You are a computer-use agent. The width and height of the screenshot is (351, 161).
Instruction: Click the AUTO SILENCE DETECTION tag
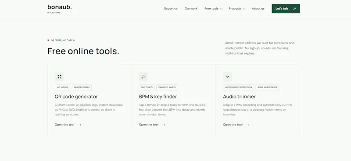point(238,87)
